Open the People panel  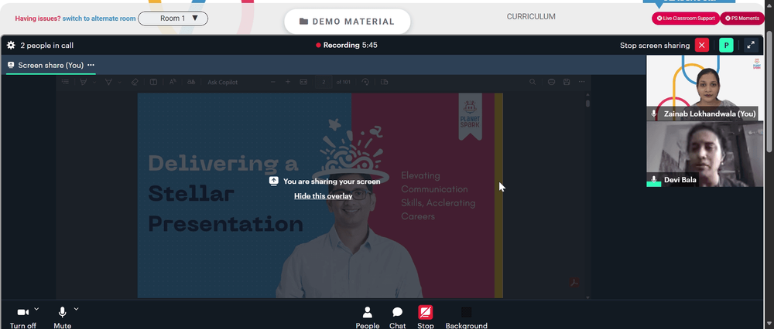[367, 318]
